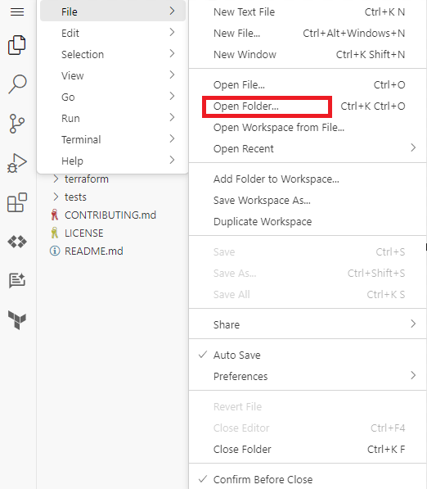The height and width of the screenshot is (489, 427).
Task: Open the Run and Debug icon
Action: tap(17, 163)
